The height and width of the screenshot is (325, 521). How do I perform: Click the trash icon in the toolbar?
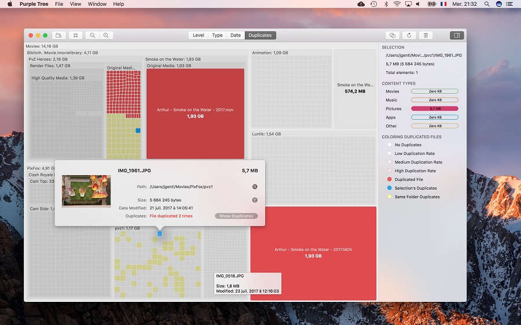pos(425,35)
